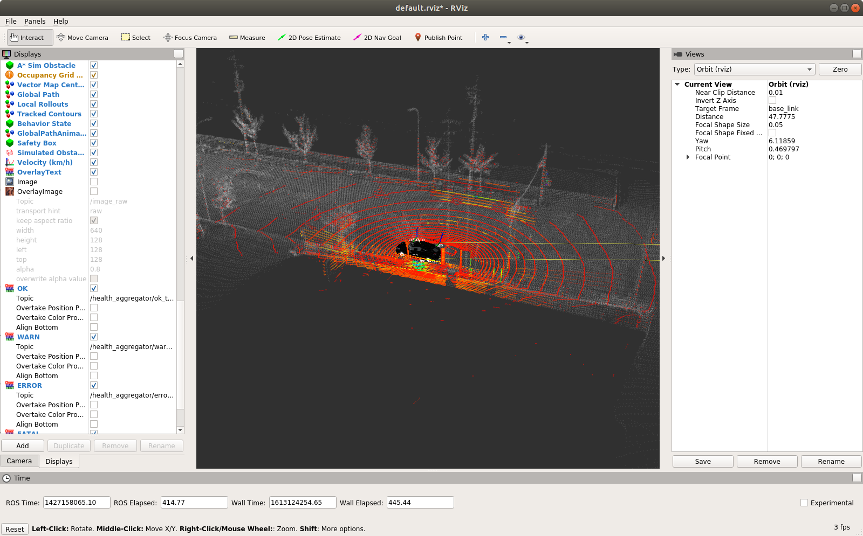Save the current view

pos(703,461)
